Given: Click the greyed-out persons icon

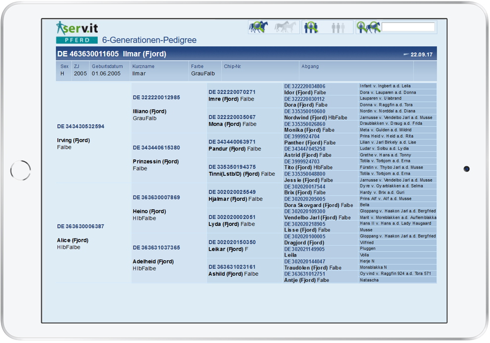Looking at the screenshot, I should (338, 28).
